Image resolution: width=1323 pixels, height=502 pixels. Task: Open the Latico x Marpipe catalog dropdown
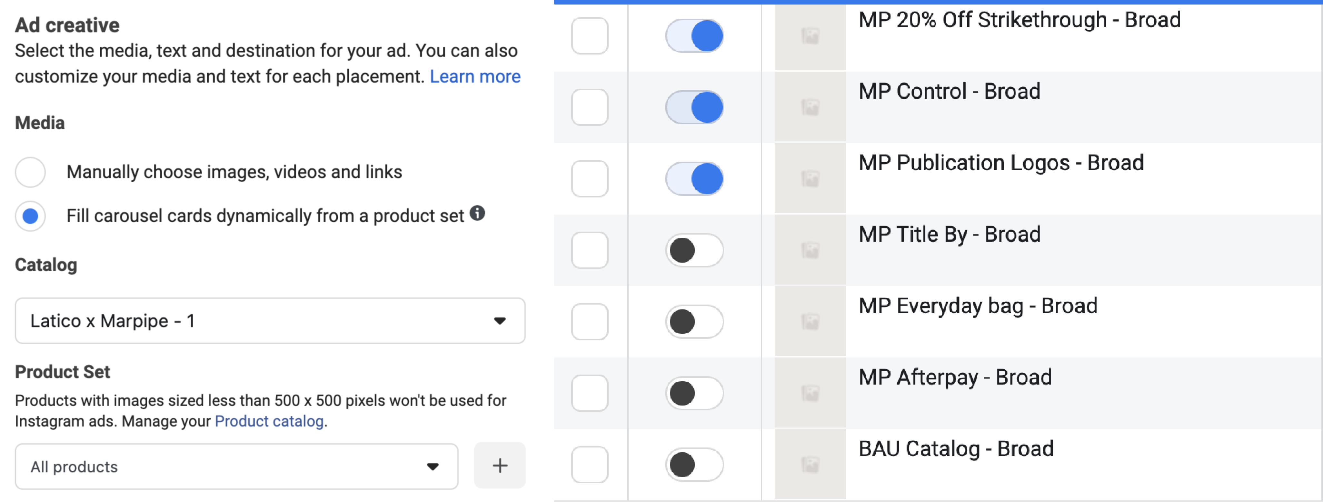point(270,321)
